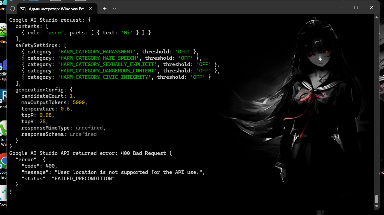Minimize the terminal window
Image resolution: width=384 pixels, height=215 pixels.
pyautogui.click(x=341, y=7)
